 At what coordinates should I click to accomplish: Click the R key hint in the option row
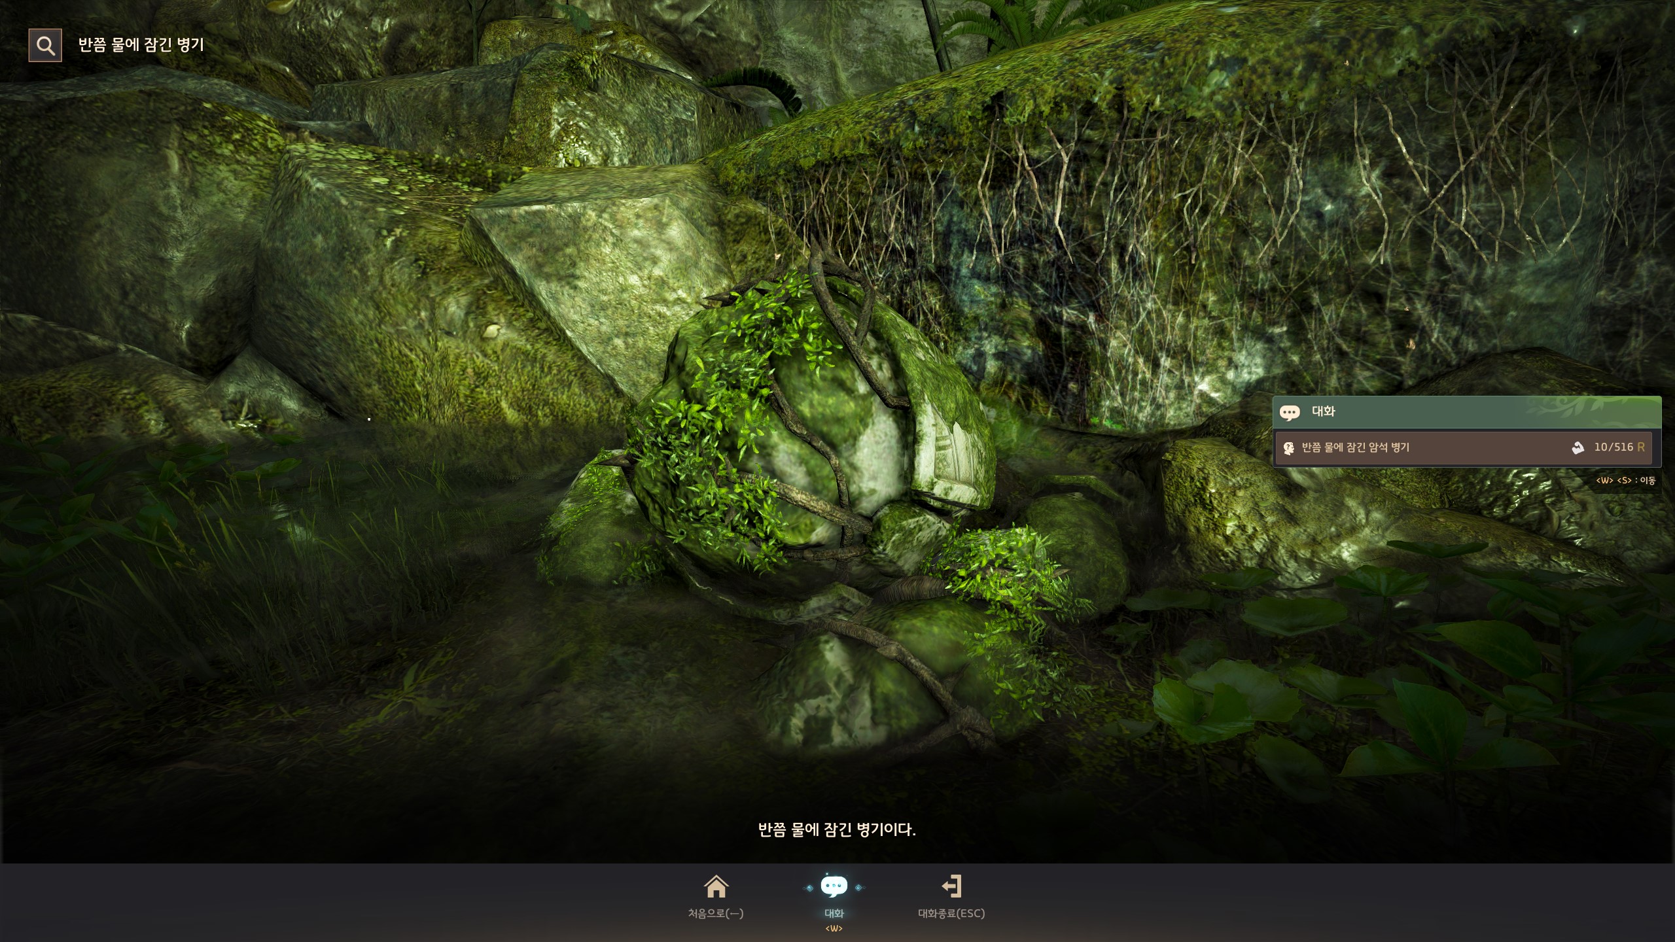coord(1640,447)
